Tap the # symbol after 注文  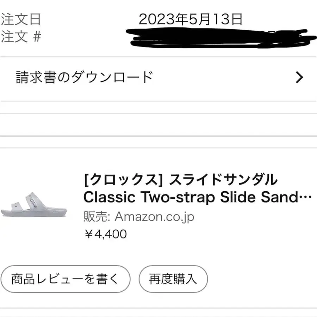pos(37,37)
